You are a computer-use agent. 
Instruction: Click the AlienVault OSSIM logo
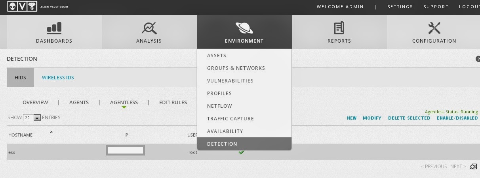click(22, 6)
